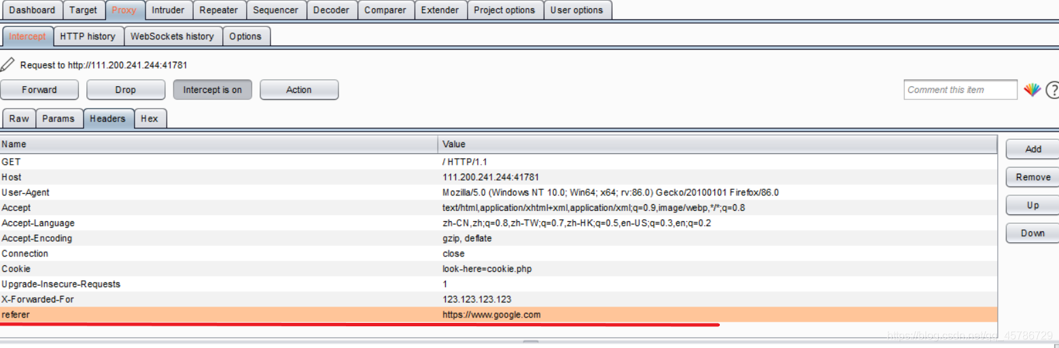Select the Cookie header name
1059x348 pixels.
click(x=16, y=269)
